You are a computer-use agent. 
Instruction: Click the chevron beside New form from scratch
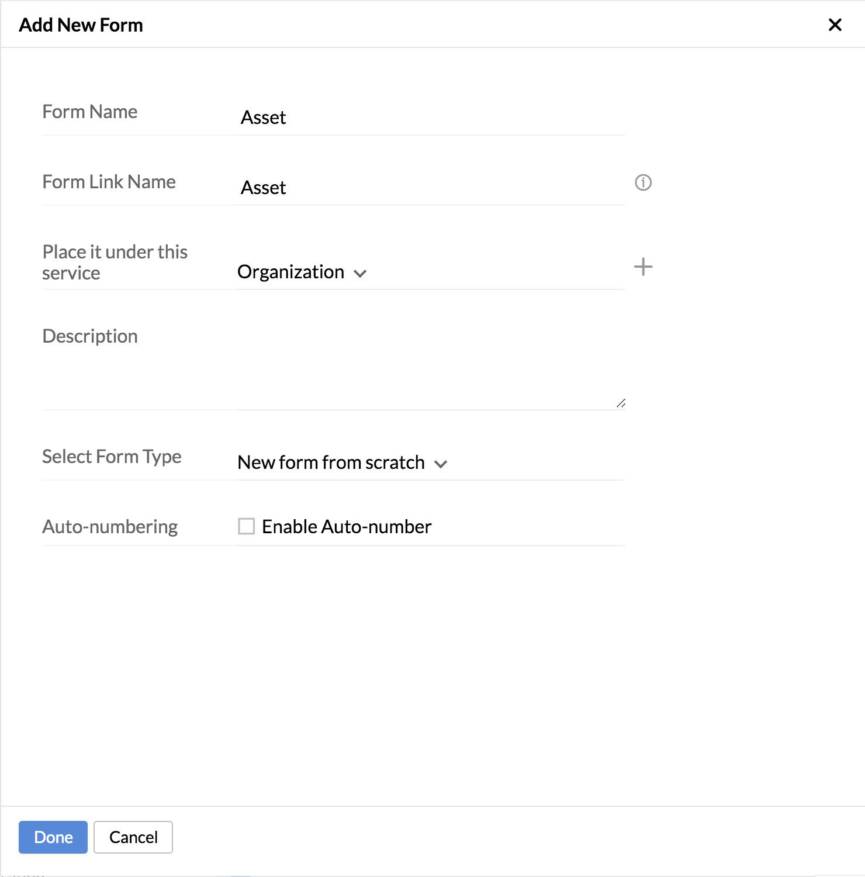(x=441, y=464)
